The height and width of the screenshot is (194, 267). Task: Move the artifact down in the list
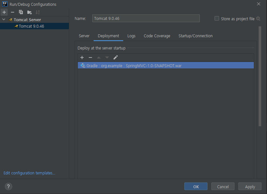pyautogui.click(x=107, y=57)
